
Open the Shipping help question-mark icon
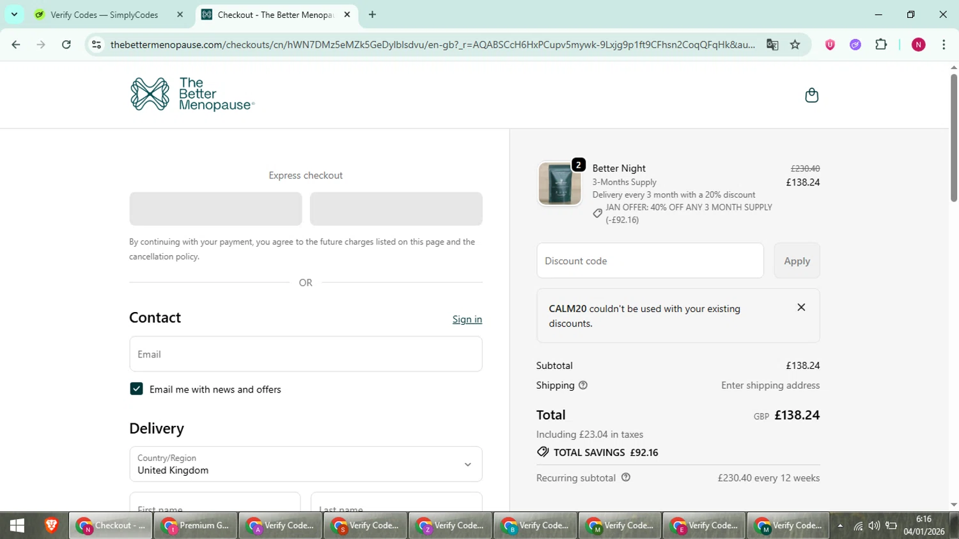pos(583,385)
